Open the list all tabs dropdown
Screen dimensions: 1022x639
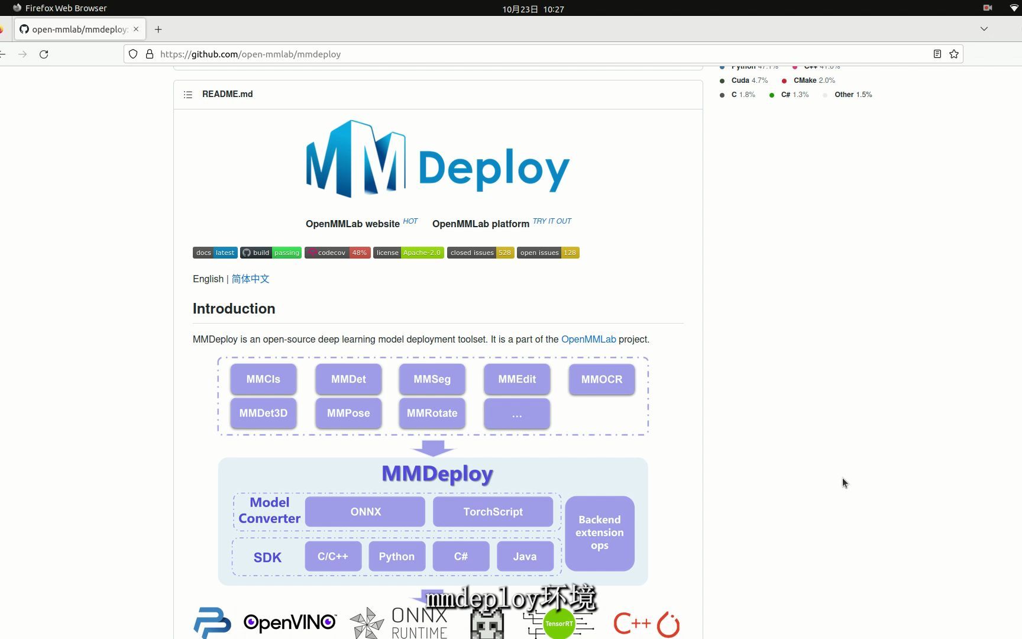pyautogui.click(x=984, y=28)
